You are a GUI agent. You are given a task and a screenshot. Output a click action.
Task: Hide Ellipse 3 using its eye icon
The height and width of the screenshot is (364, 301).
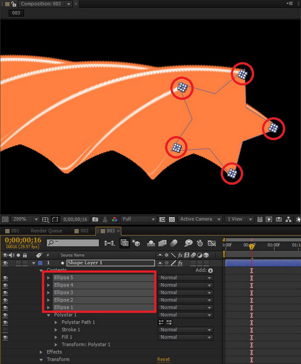(5, 293)
